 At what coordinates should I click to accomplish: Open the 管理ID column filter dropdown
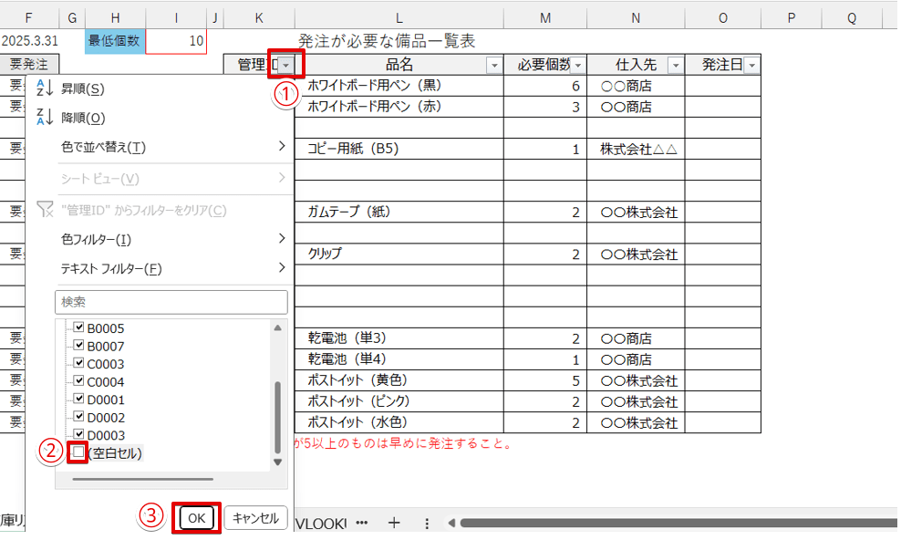286,65
